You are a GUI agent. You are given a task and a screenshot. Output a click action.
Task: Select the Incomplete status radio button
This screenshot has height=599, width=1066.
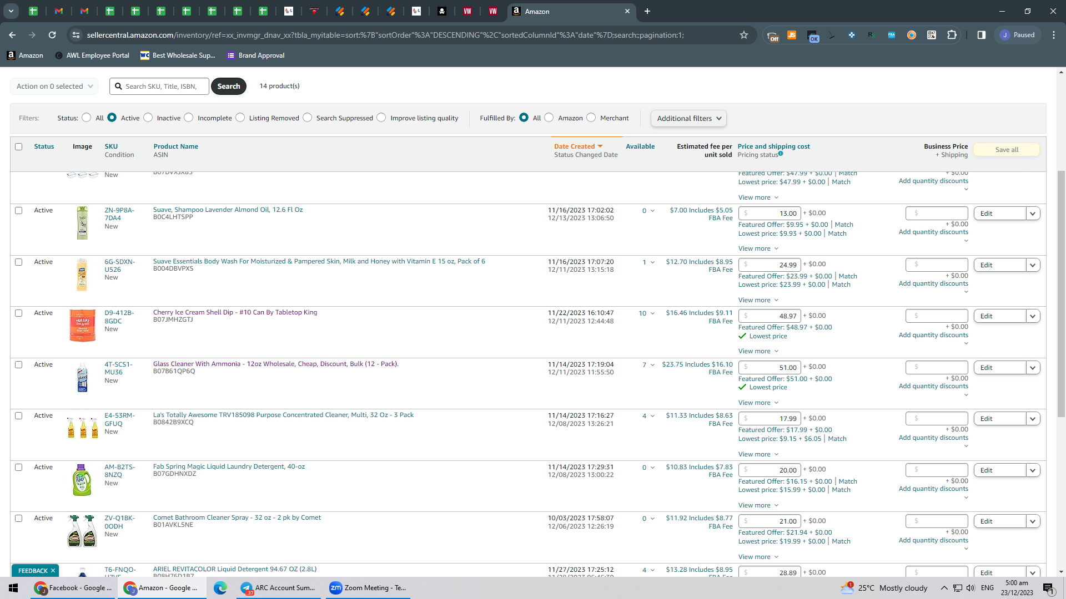[x=189, y=118]
